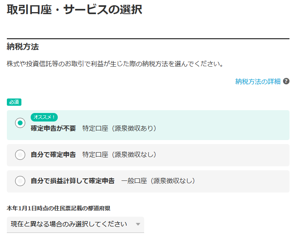Click the 必須 required badge
304x245 pixels.
14,102
